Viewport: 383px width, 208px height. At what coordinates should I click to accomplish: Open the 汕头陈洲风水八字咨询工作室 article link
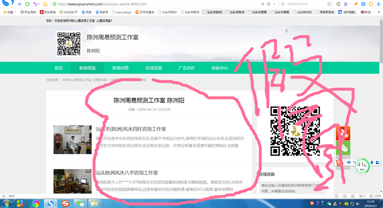[x=127, y=173]
